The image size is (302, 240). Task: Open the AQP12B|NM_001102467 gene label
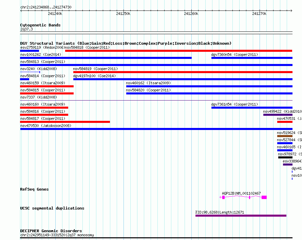pyautogui.click(x=241, y=193)
